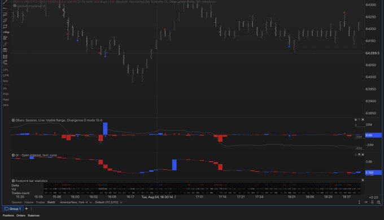
Task: Move the DBars panel down
Action: coord(356,120)
